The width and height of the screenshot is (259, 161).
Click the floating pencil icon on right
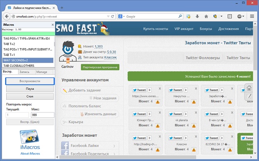[250, 96]
